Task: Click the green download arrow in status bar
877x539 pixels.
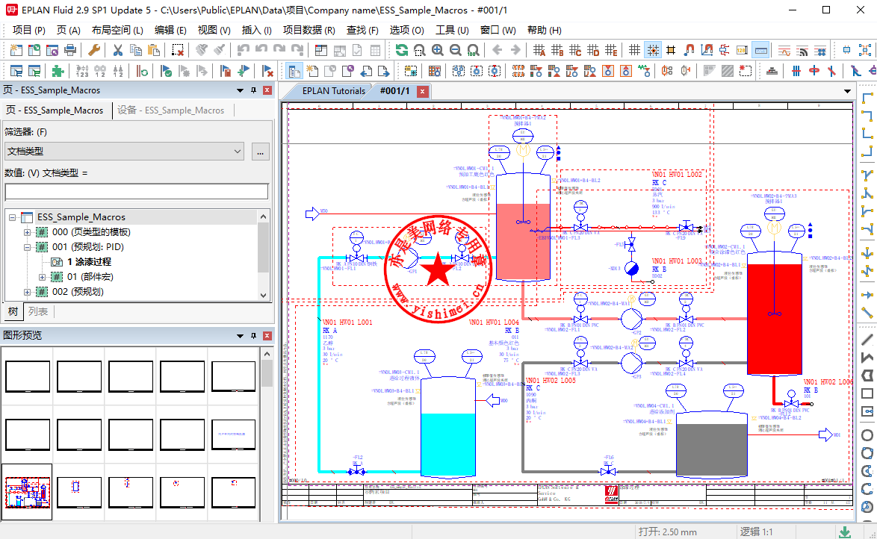Action: 845,532
